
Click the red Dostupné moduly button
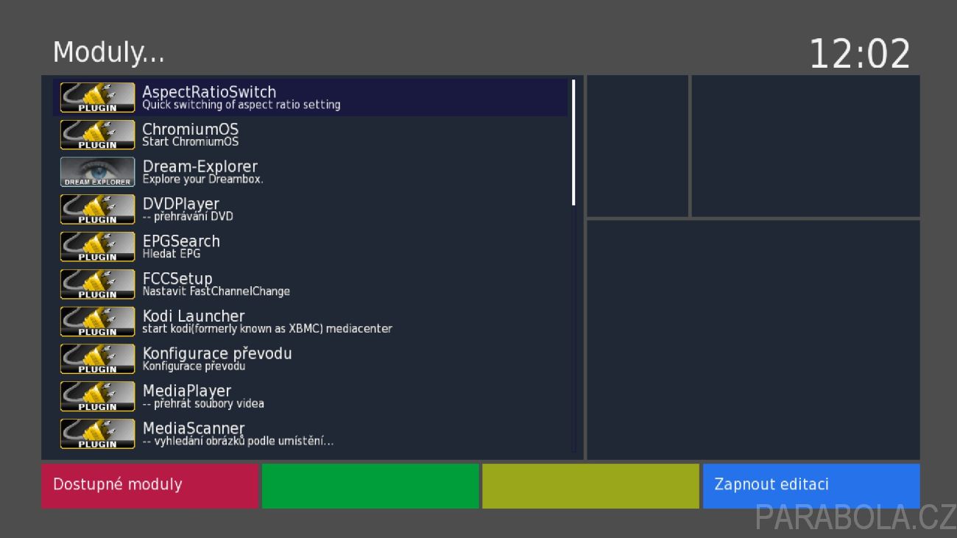[x=149, y=486]
